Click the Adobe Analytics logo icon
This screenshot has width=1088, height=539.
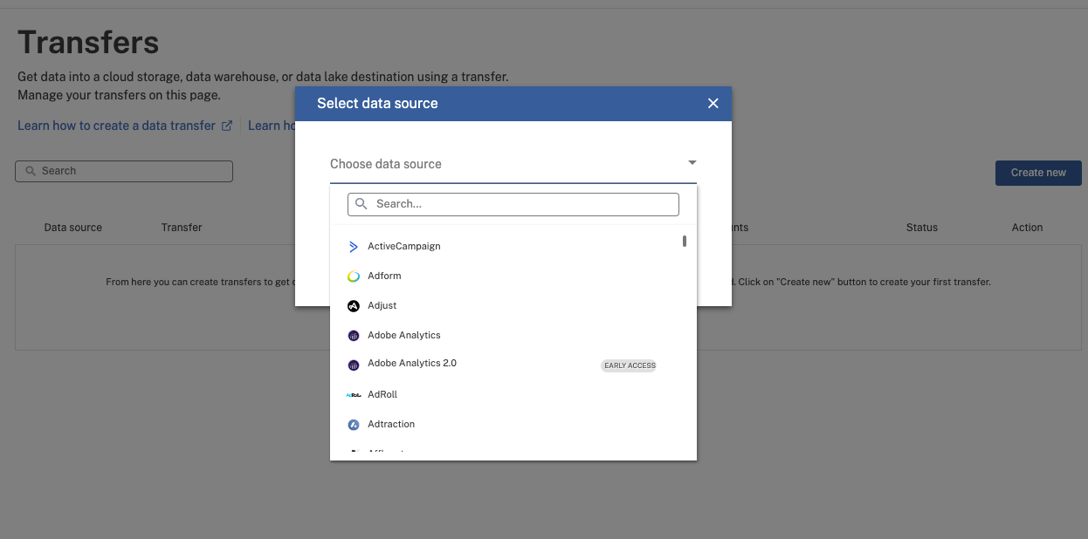click(x=354, y=336)
